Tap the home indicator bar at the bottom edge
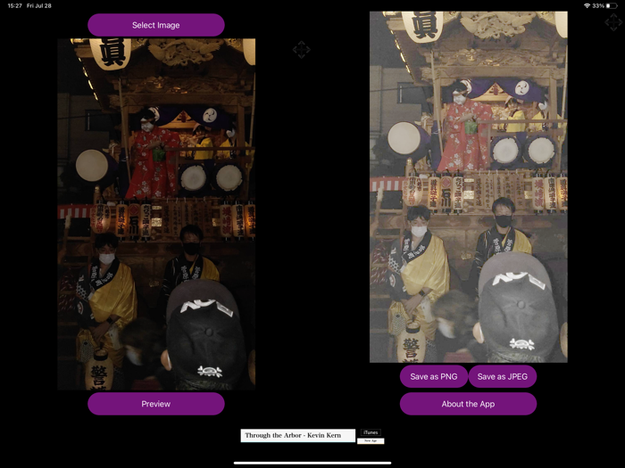625x468 pixels. pos(312,463)
